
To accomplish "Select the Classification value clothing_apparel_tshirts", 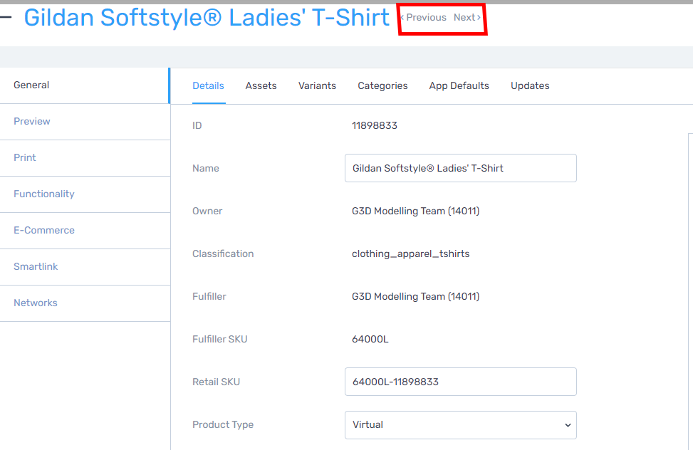I will coord(410,254).
